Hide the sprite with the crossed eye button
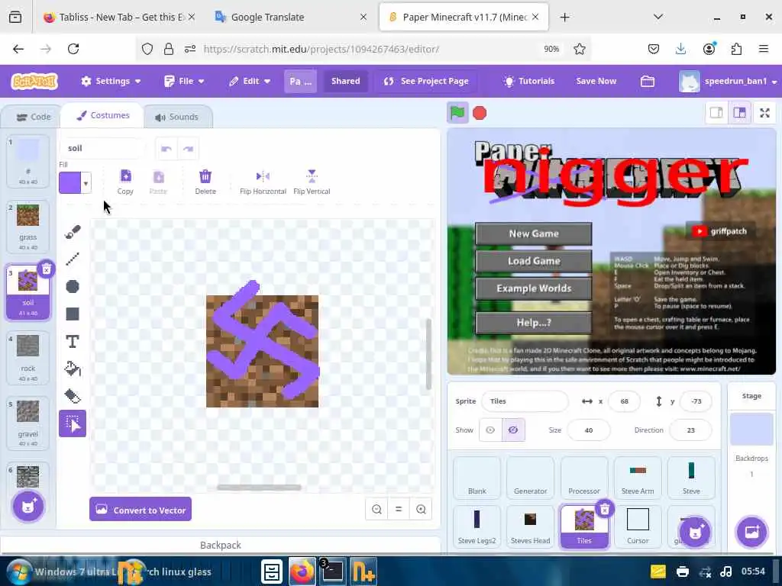The image size is (782, 586). click(x=513, y=430)
